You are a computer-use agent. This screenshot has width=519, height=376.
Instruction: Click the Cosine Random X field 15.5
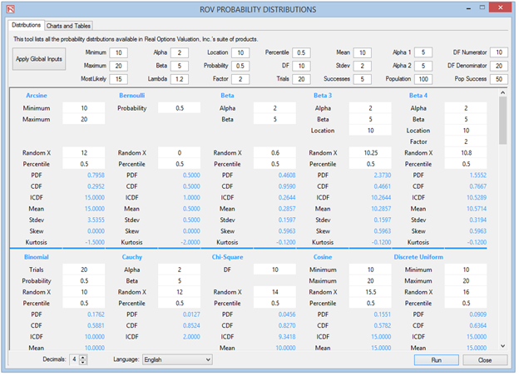(370, 292)
